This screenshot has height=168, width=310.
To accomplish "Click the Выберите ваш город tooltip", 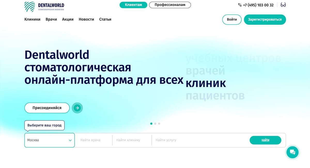I will tap(44, 125).
